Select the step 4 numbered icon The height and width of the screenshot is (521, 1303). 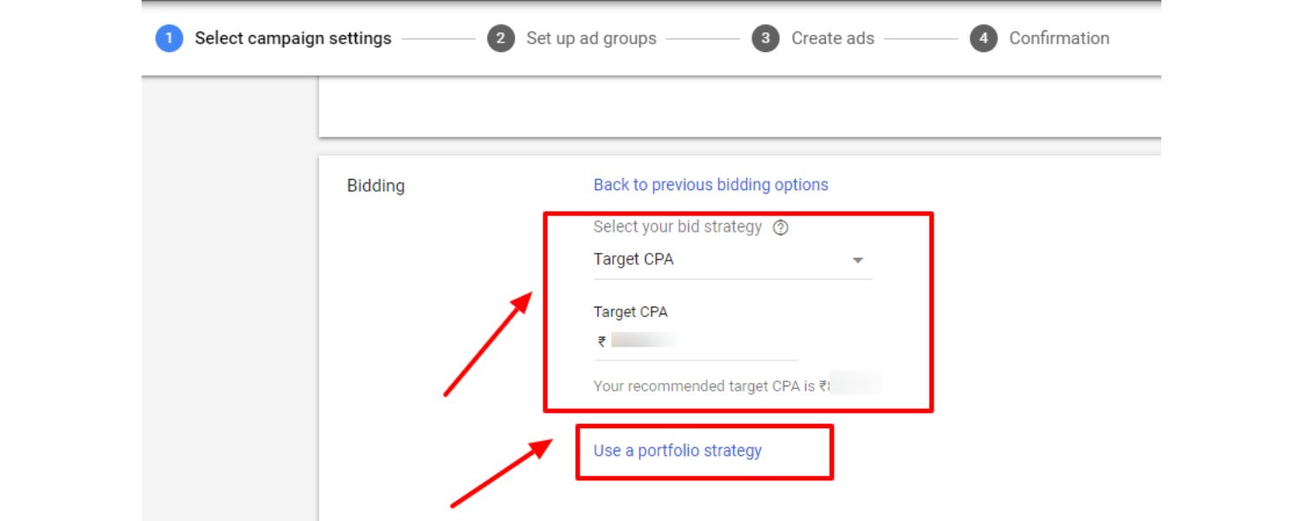pos(982,38)
